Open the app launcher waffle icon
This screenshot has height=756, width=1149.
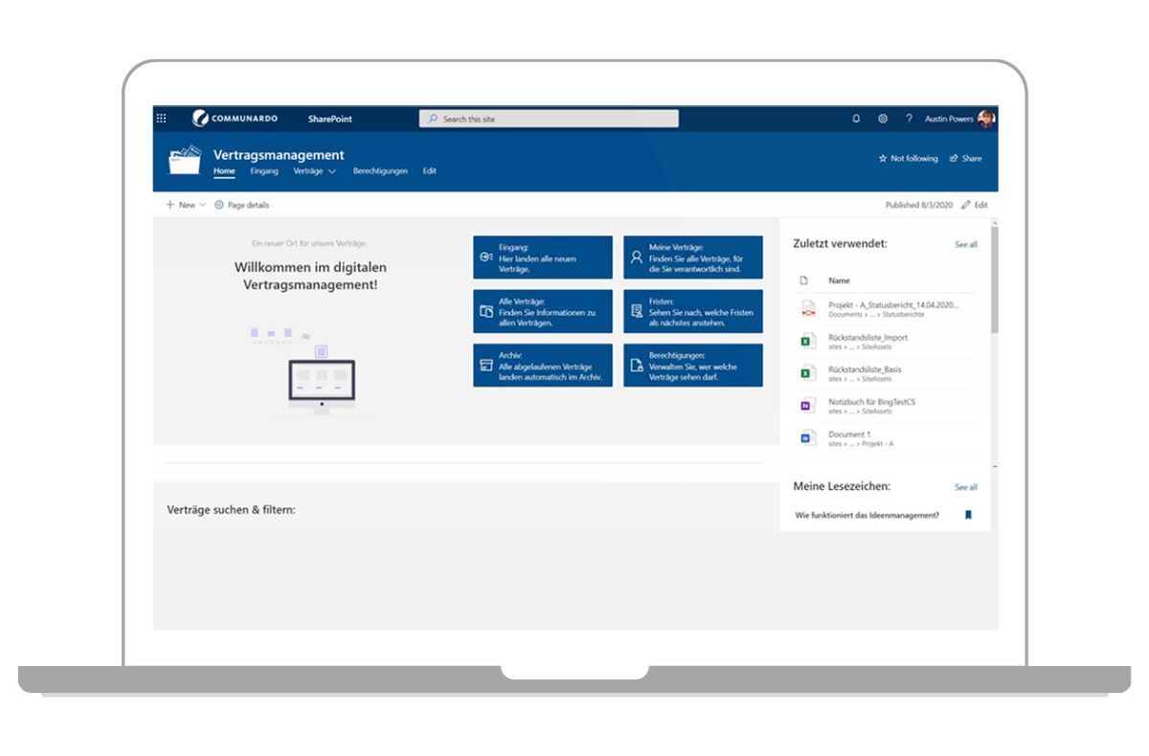[161, 119]
